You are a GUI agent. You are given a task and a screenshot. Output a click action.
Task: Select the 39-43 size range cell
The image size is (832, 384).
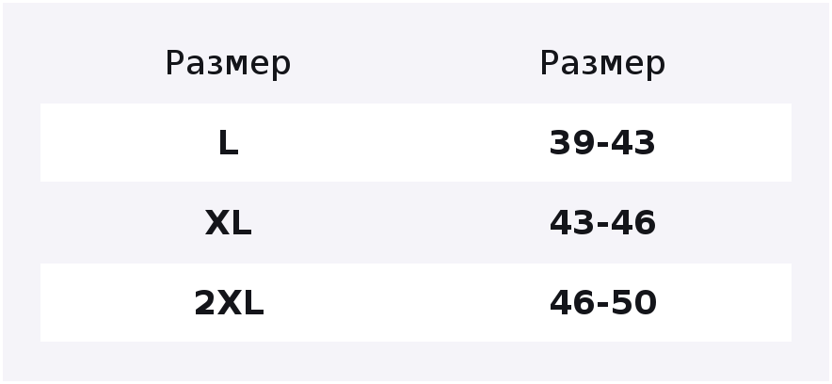click(602, 143)
